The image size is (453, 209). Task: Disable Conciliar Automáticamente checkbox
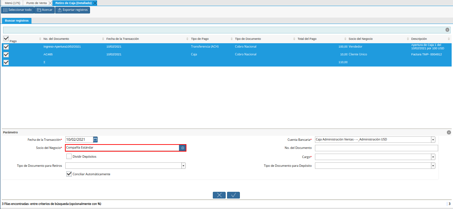tap(69, 174)
